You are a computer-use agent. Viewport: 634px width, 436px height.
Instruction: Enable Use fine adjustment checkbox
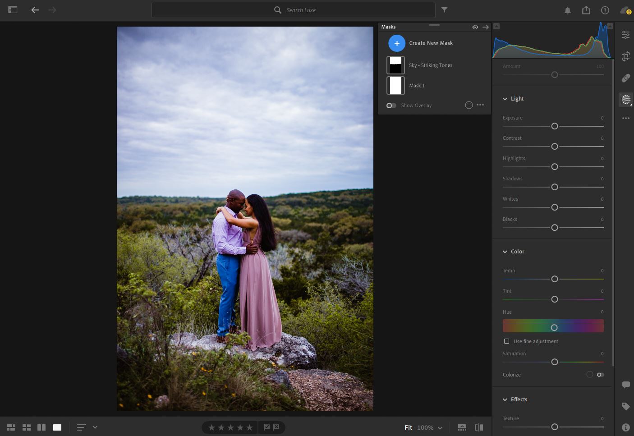pyautogui.click(x=506, y=341)
